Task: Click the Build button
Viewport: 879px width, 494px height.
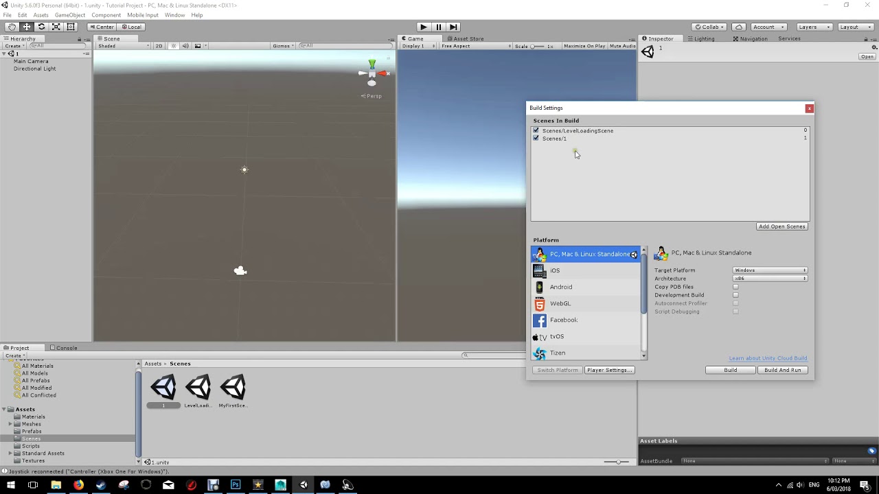Action: tap(730, 370)
